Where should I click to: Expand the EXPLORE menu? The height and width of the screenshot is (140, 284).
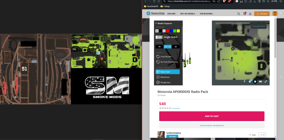(172, 14)
